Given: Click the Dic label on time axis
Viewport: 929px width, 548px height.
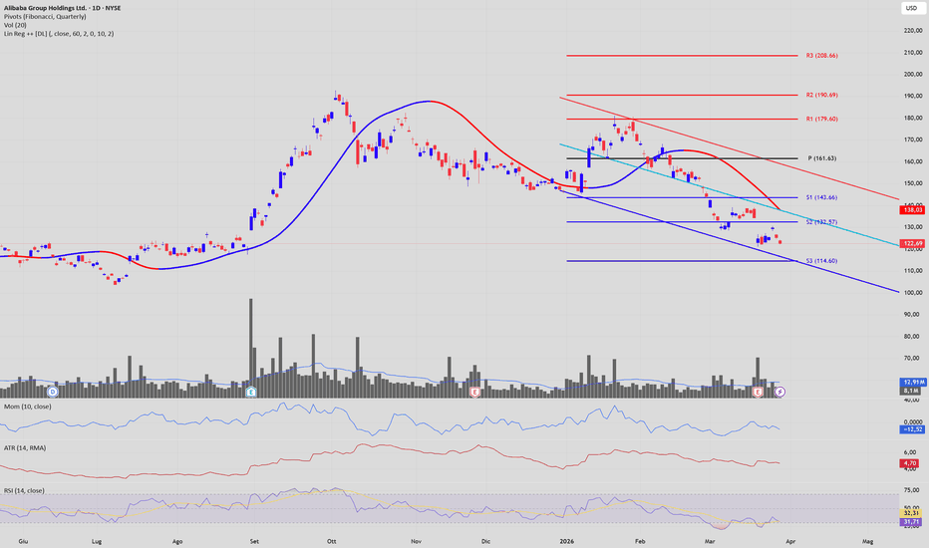Looking at the screenshot, I should click(x=485, y=541).
